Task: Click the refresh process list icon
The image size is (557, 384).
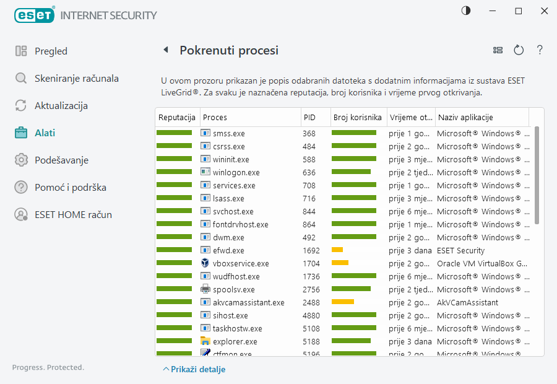Action: (x=519, y=50)
